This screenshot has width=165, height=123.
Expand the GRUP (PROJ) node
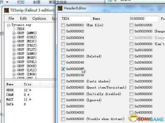(x=14, y=46)
